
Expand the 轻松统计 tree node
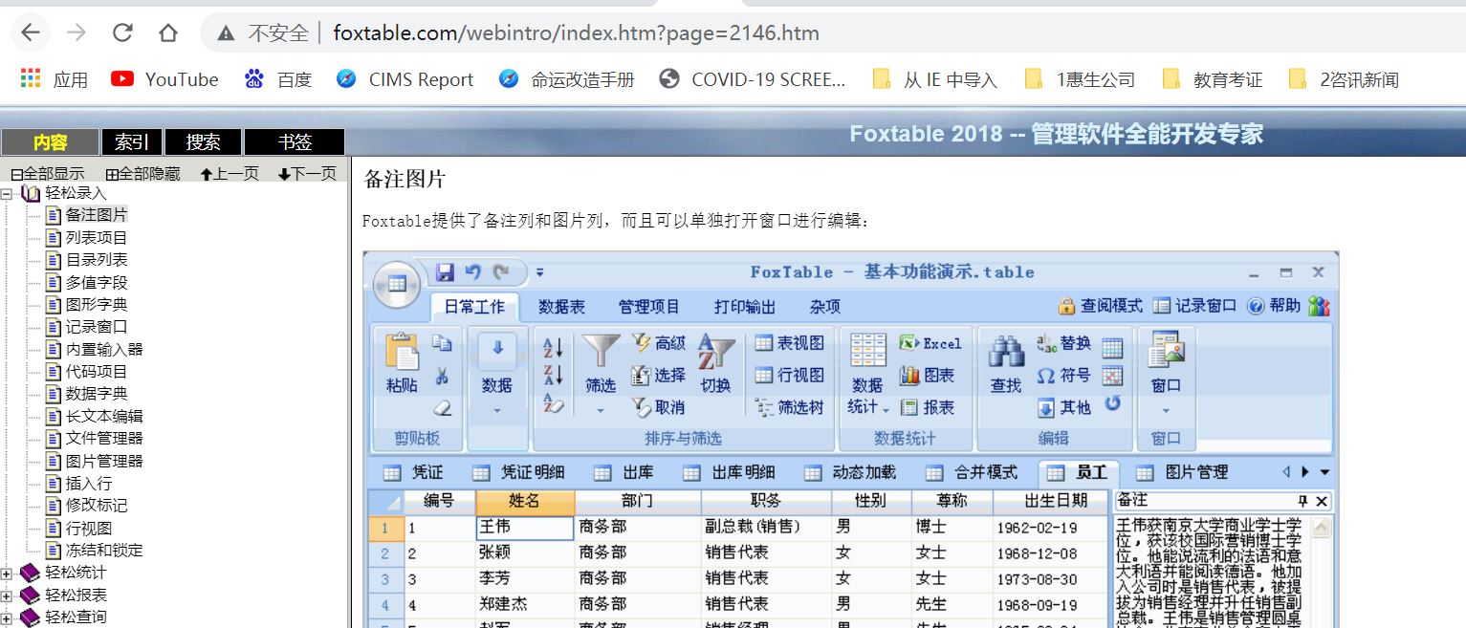click(x=6, y=574)
